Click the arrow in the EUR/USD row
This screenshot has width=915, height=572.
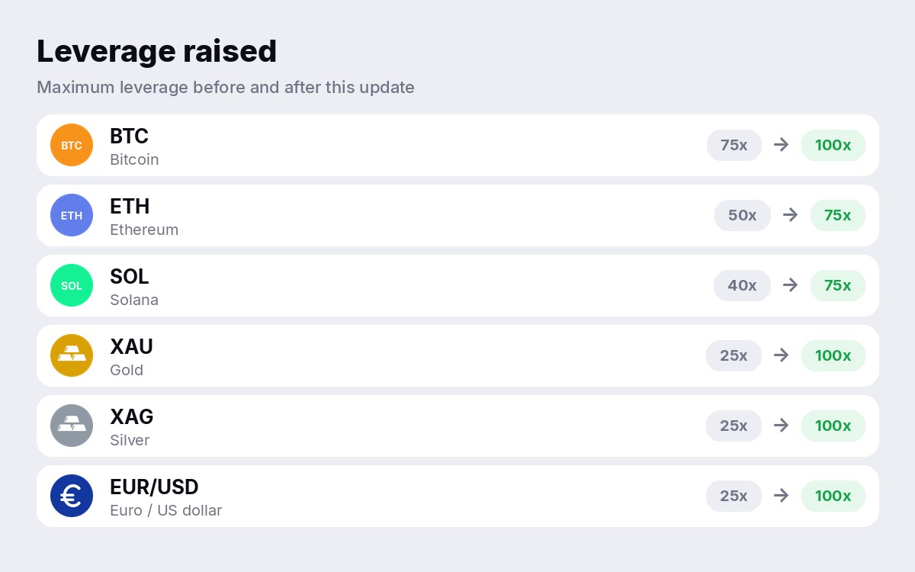click(782, 496)
